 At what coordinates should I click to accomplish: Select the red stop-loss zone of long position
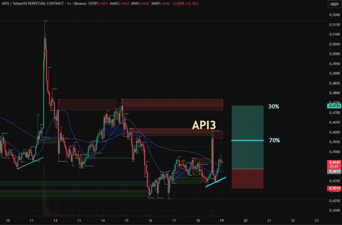pos(247,179)
